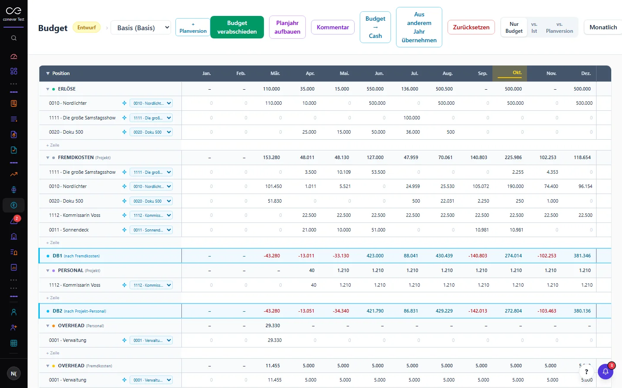Screen dimensions: 622x388
Task: Add a row with + Zeile under ERLÖSE
Action: pyautogui.click(x=53, y=145)
